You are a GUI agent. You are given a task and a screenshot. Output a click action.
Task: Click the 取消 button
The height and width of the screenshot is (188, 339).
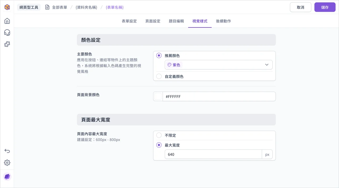[x=301, y=7]
